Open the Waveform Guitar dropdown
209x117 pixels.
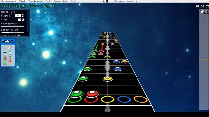click(x=132, y=1)
